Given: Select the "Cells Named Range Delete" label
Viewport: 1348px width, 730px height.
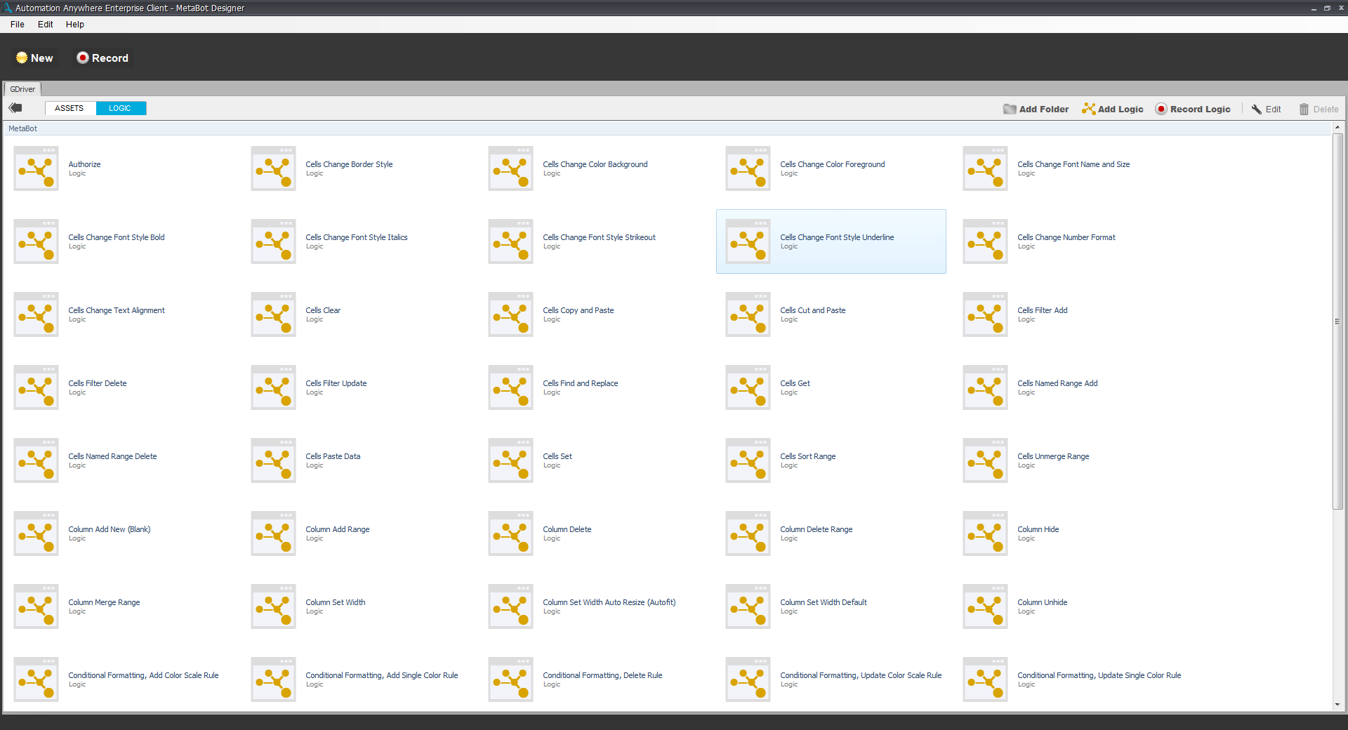Looking at the screenshot, I should [x=112, y=456].
